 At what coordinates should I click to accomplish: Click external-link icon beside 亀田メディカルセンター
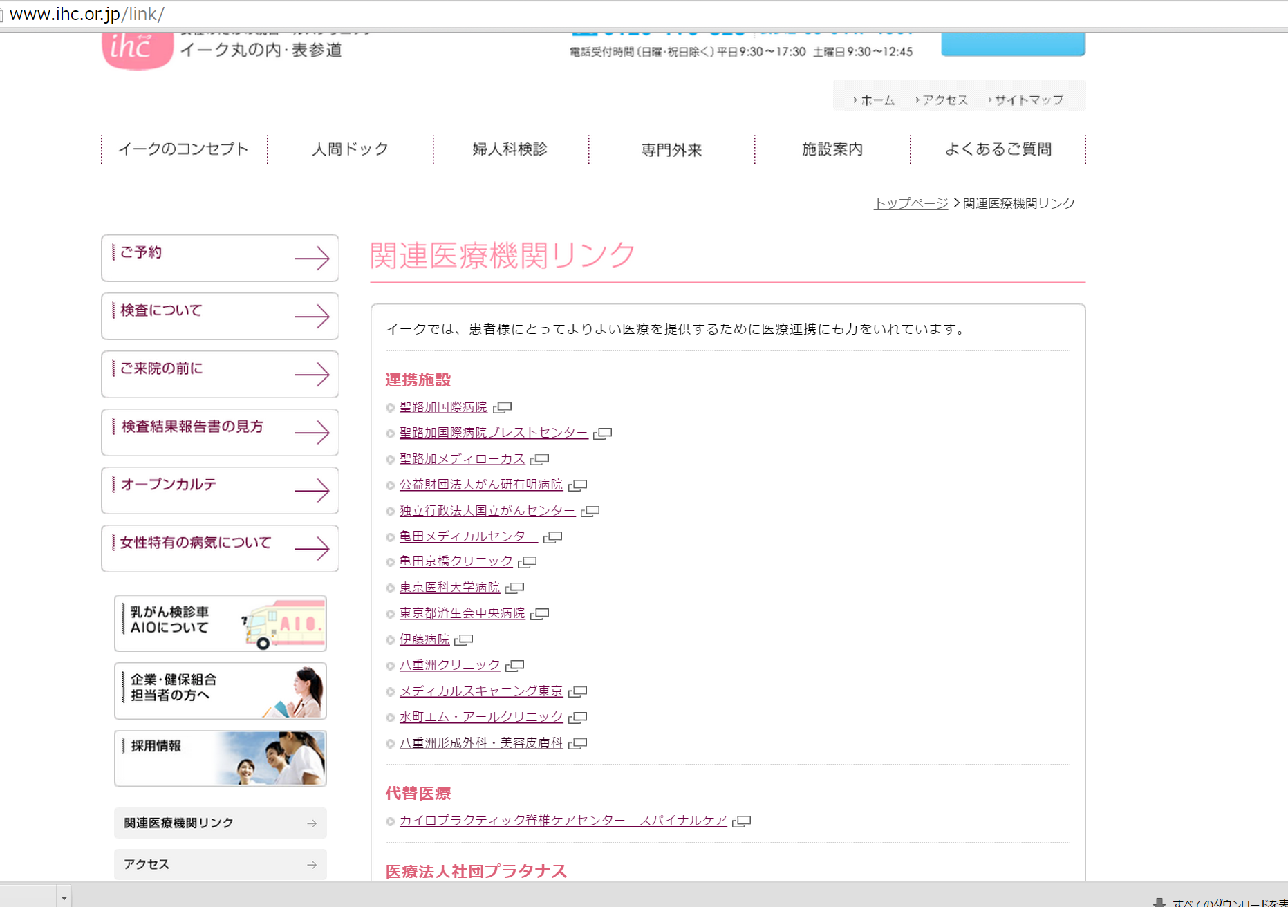(x=553, y=537)
